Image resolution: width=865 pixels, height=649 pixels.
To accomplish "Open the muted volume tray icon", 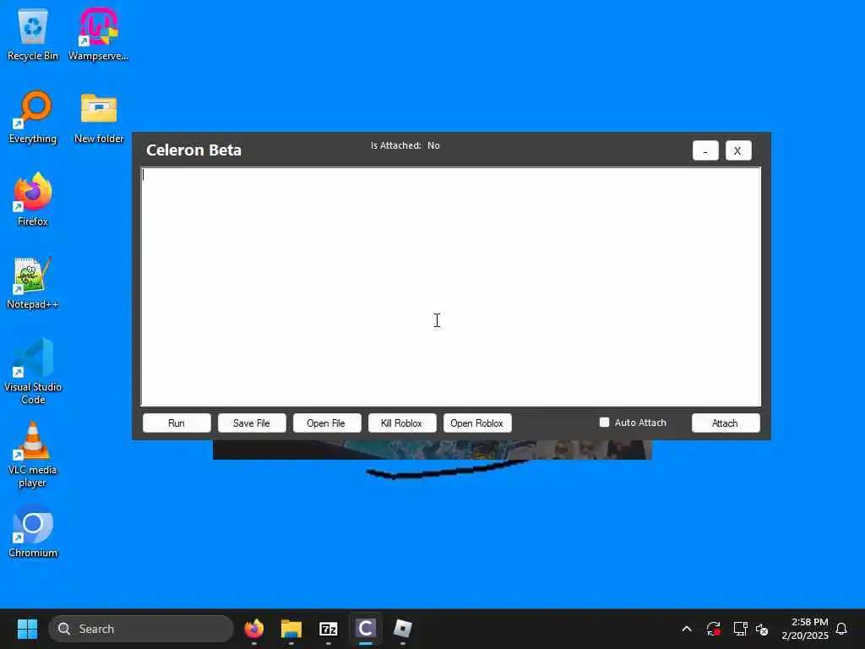I will coord(763,629).
